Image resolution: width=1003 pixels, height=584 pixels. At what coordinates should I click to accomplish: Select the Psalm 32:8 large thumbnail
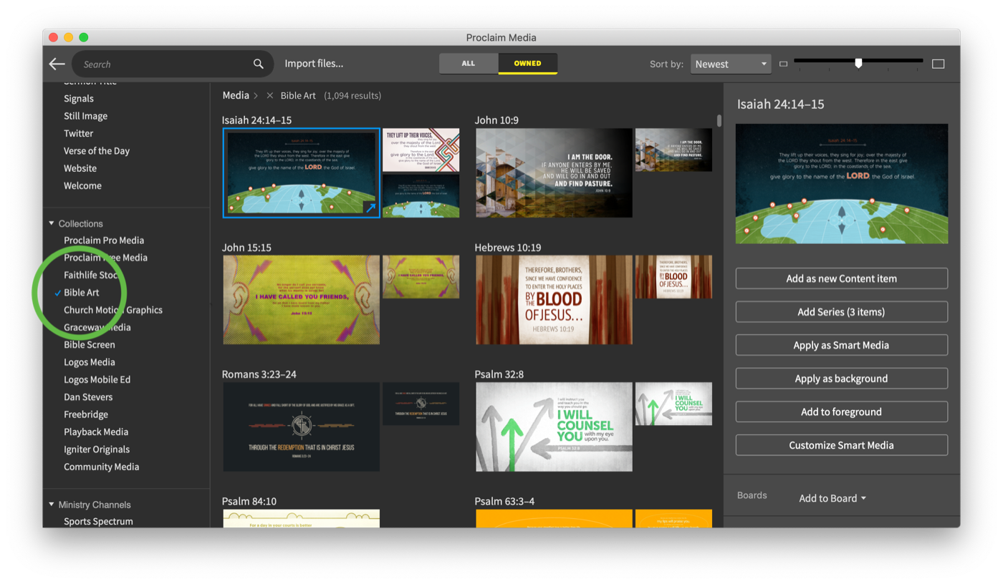(554, 427)
